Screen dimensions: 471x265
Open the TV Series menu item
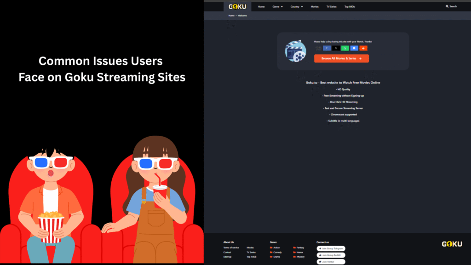tap(331, 6)
